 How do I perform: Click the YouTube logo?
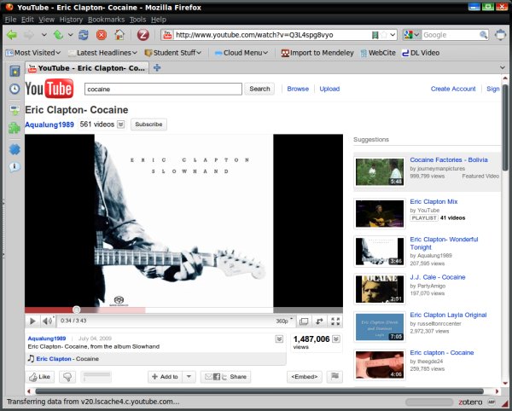pyautogui.click(x=49, y=89)
